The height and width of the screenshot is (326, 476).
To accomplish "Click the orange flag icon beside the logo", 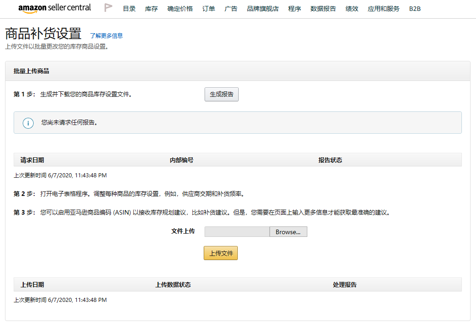I will pyautogui.click(x=108, y=8).
